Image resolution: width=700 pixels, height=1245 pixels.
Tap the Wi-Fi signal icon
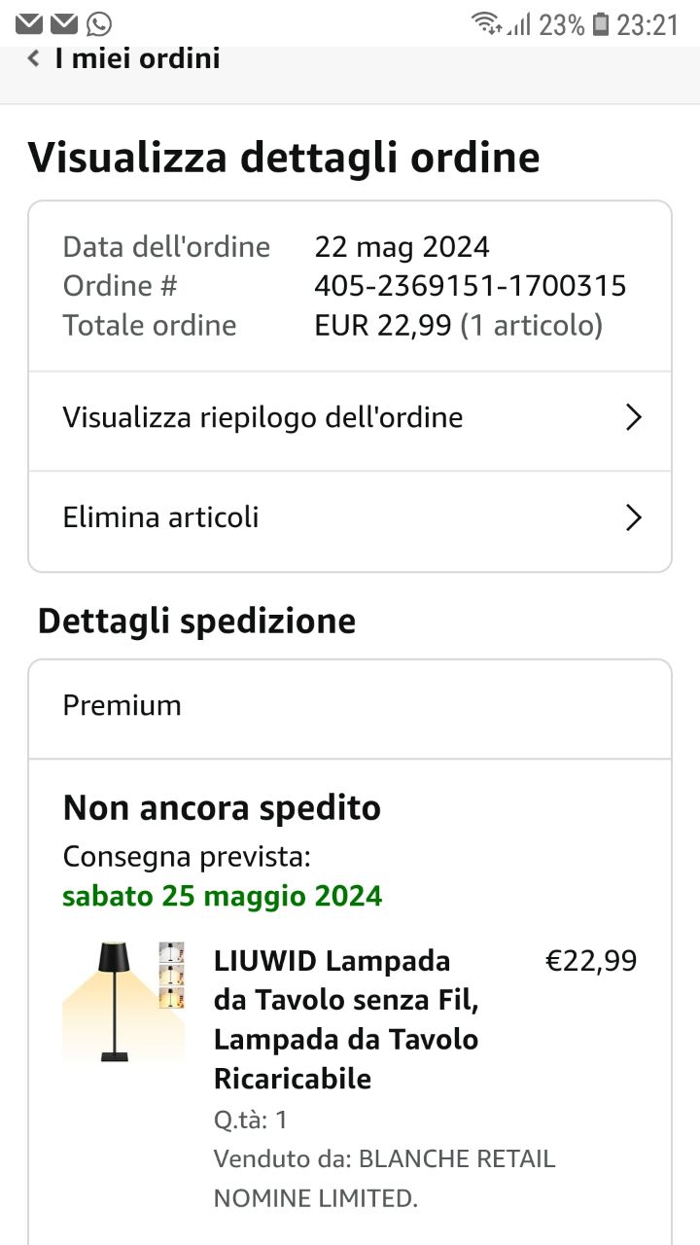tap(486, 24)
